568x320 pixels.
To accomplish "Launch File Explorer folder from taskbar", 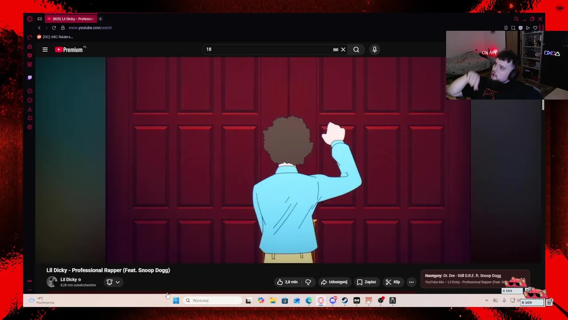I will click(273, 300).
